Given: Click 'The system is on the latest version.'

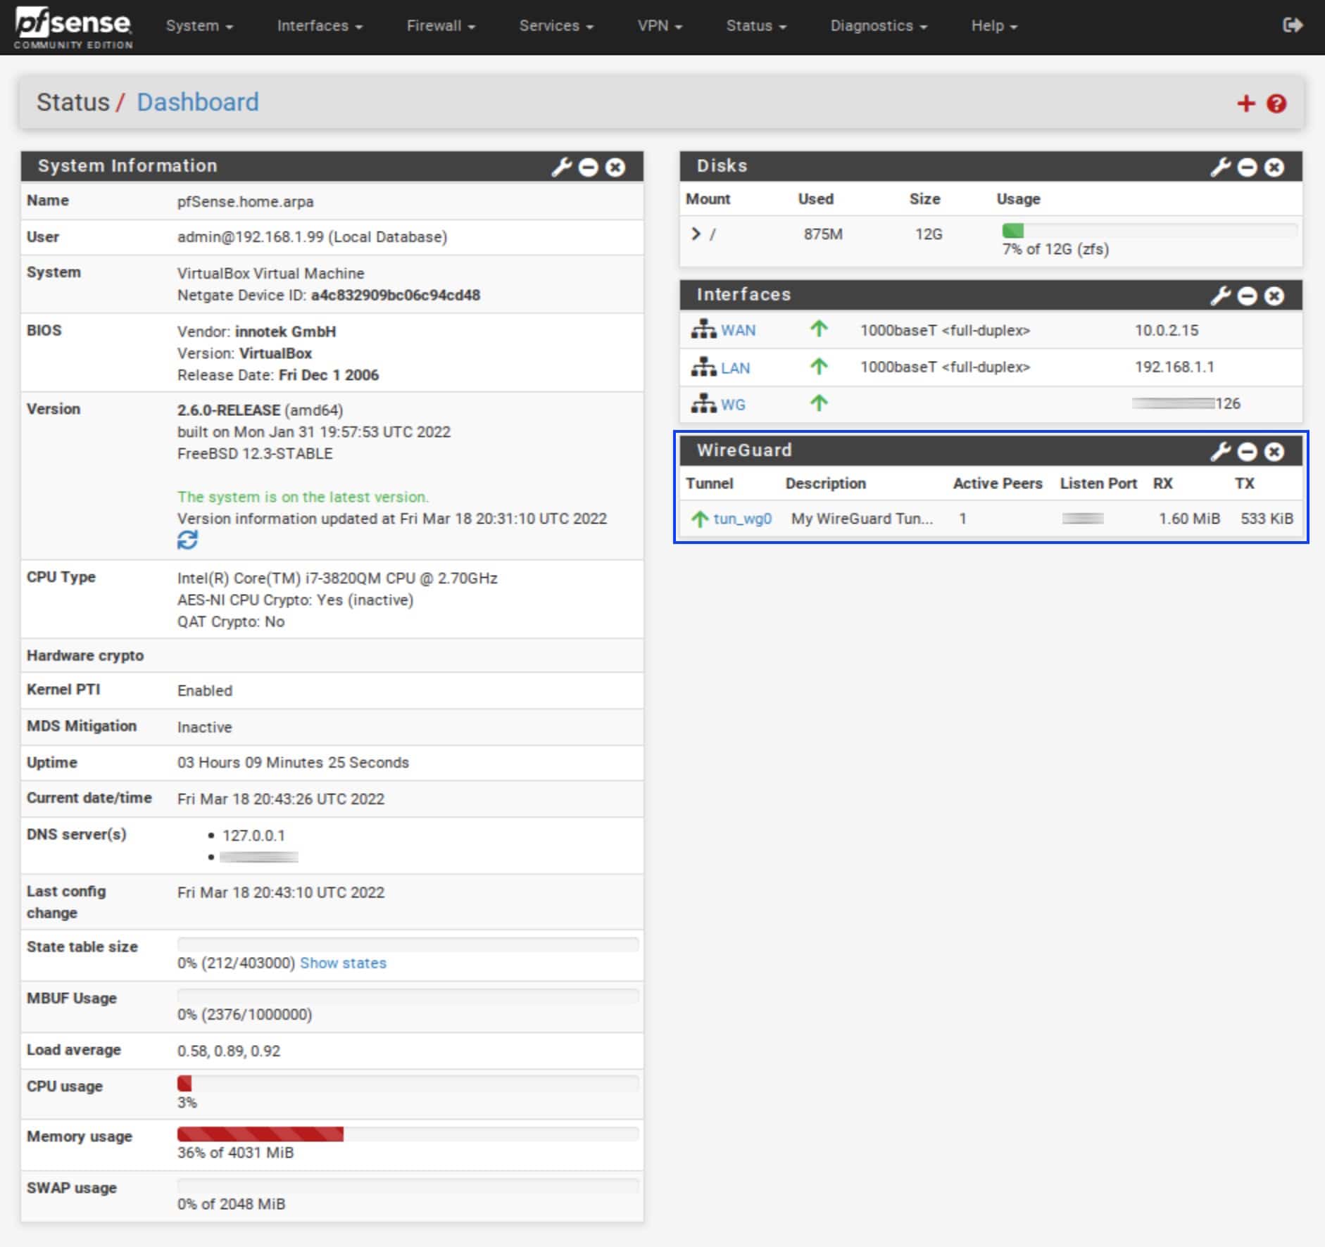Looking at the screenshot, I should point(303,497).
